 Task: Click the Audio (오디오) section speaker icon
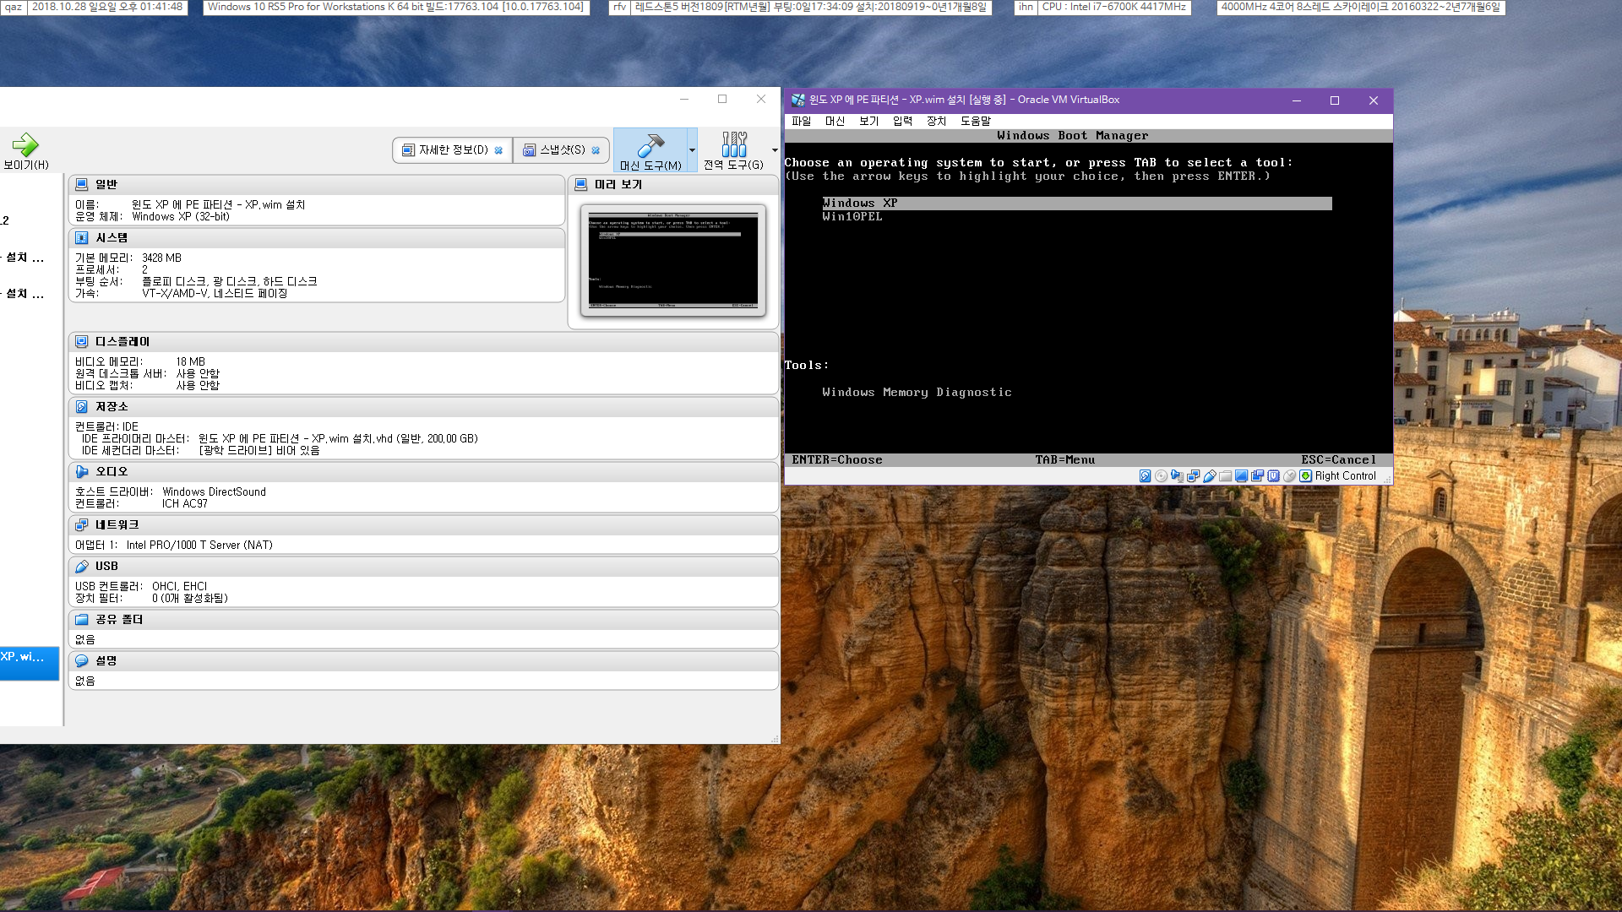click(82, 472)
